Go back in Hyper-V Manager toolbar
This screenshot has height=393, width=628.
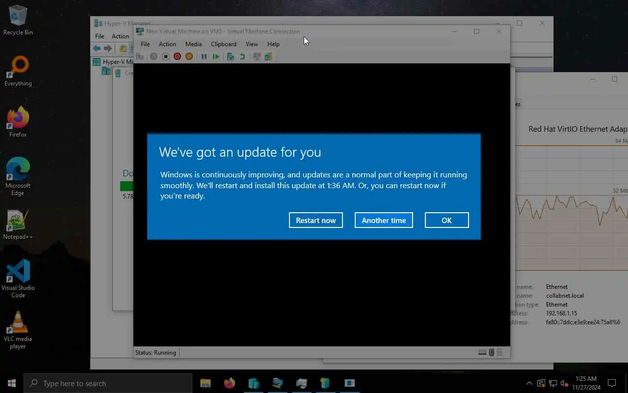coord(97,48)
